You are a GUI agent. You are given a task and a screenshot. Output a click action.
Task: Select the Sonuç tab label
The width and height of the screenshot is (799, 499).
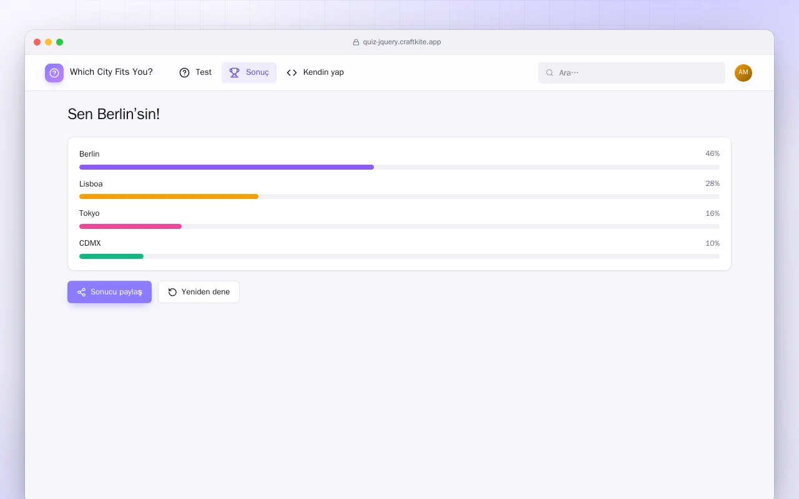tap(257, 72)
